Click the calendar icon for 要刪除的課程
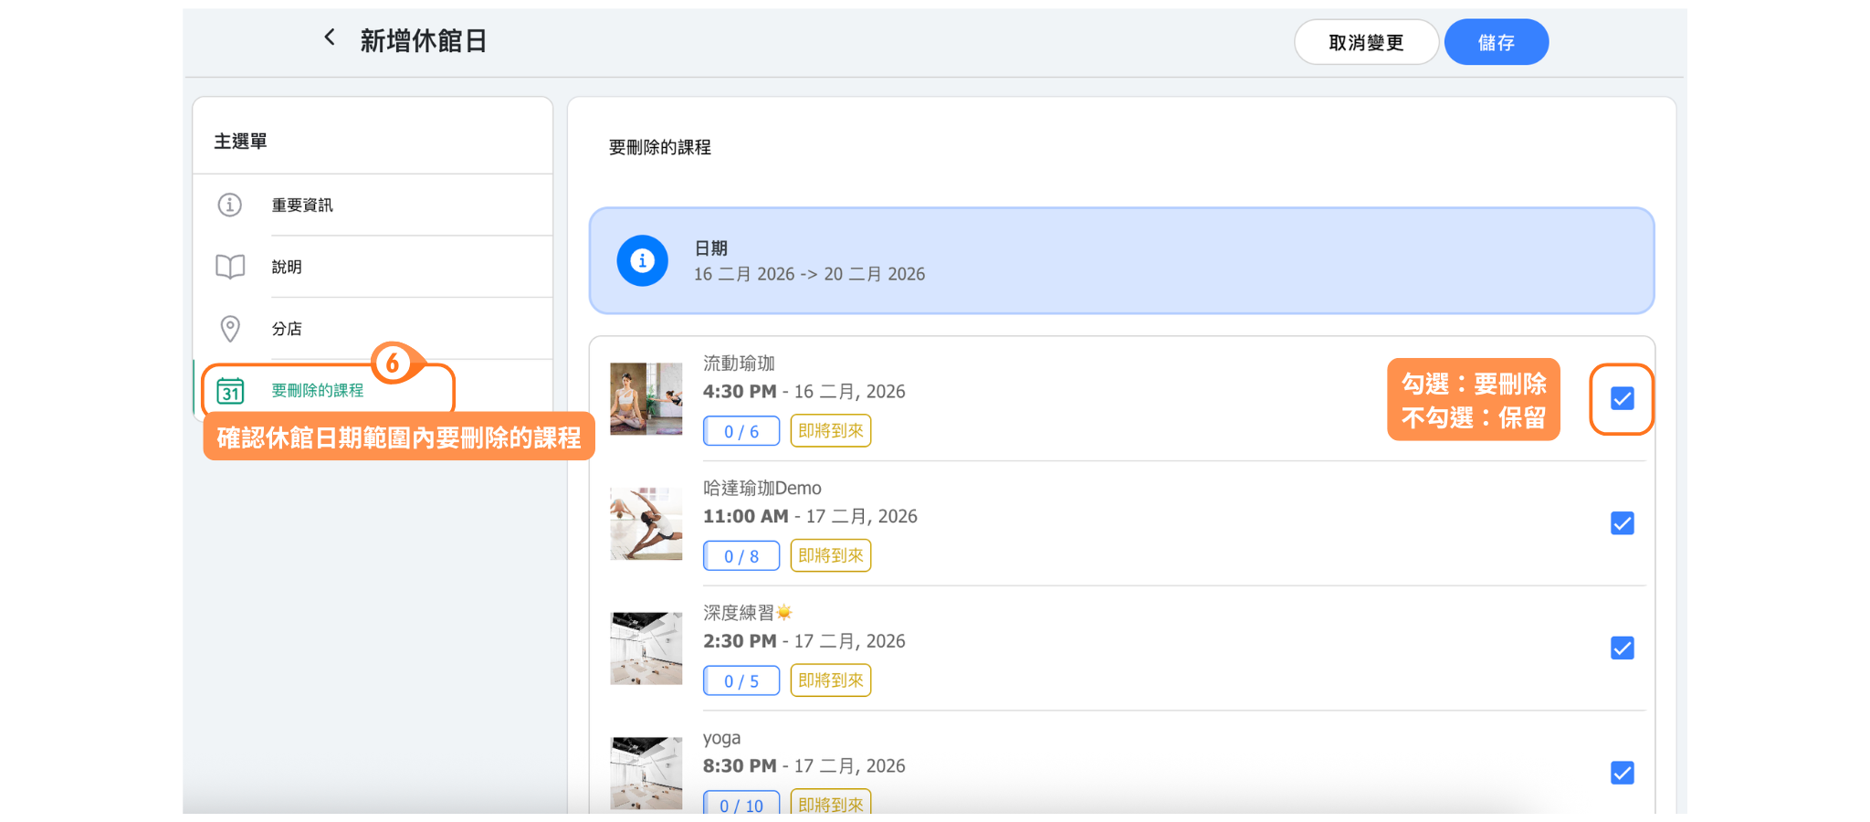Viewport: 1870px width, 822px height. (x=230, y=391)
